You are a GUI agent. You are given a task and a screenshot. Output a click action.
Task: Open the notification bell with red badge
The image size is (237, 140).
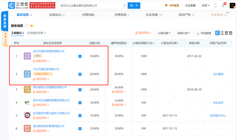[223, 5]
